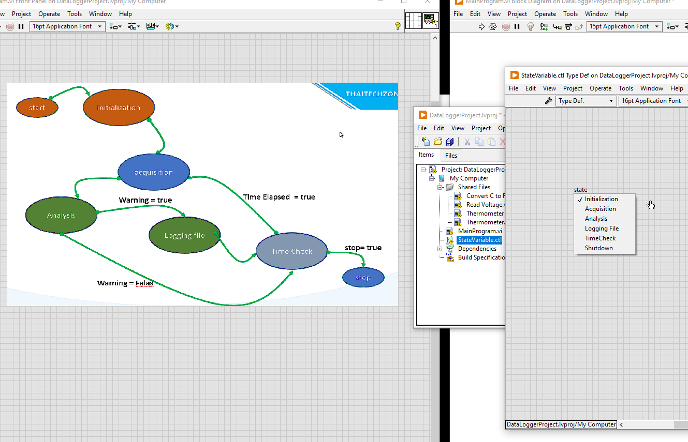Select MainProgram.vi in project tree
Image resolution: width=688 pixels, height=442 pixels.
(480, 231)
